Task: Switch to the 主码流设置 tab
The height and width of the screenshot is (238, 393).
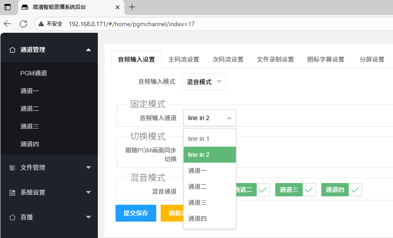Action: tap(184, 59)
